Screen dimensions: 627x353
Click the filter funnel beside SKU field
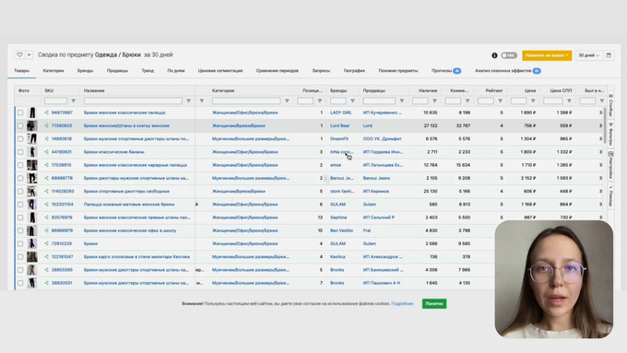coord(73,100)
